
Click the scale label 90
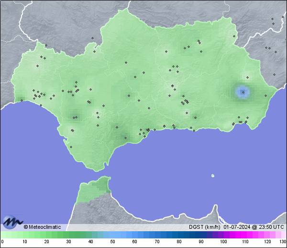[201, 241]
